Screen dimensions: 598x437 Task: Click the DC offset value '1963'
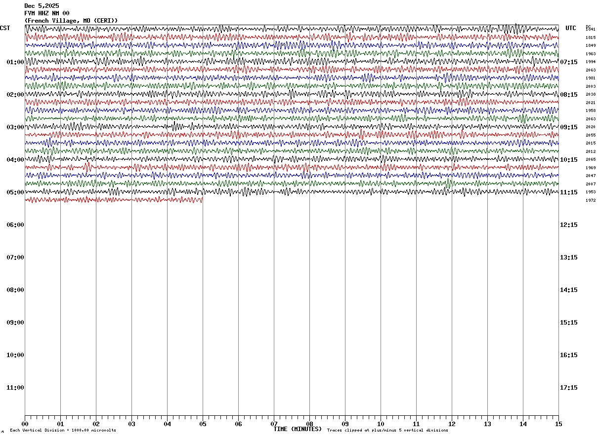[x=591, y=54]
